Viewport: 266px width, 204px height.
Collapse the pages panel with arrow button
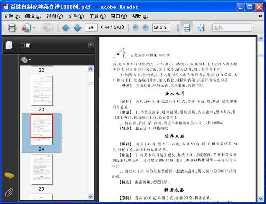[91, 45]
